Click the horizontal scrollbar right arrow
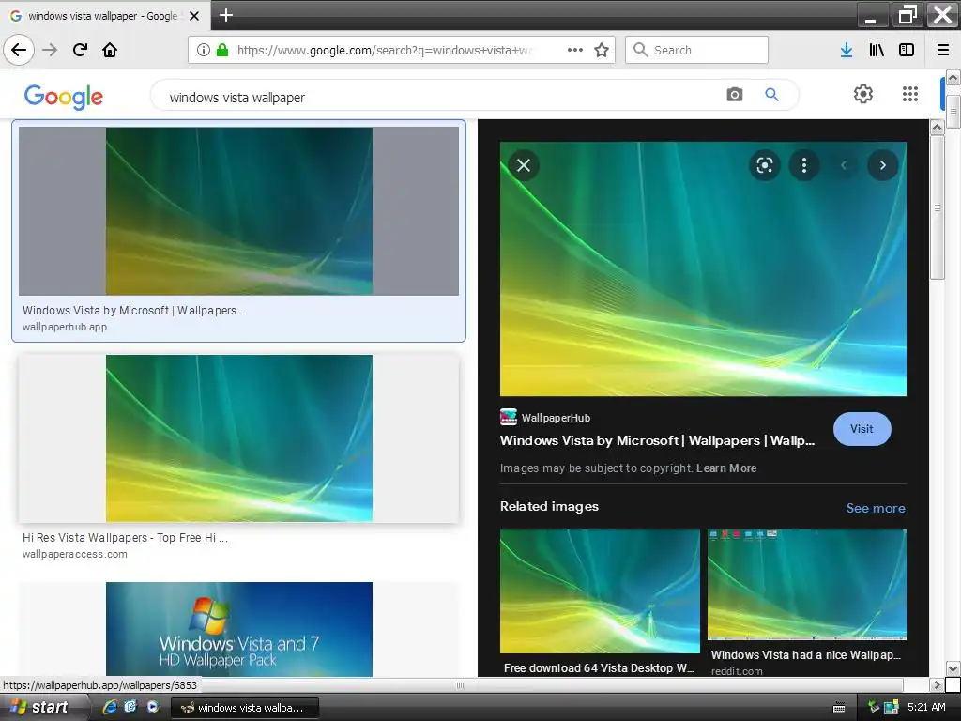The height and width of the screenshot is (721, 961). coord(937,684)
